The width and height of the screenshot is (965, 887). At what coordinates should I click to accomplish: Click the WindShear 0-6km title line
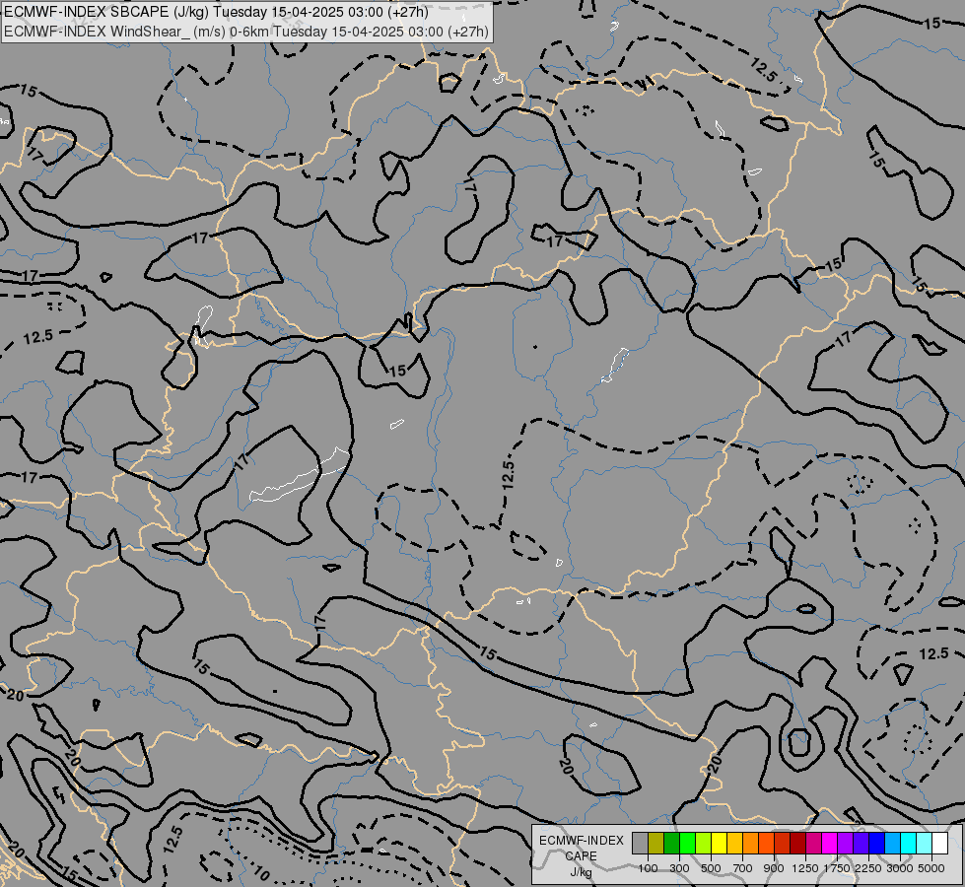coord(246,32)
